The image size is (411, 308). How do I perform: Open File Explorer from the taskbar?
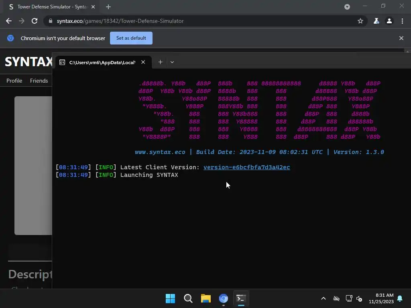point(206,298)
